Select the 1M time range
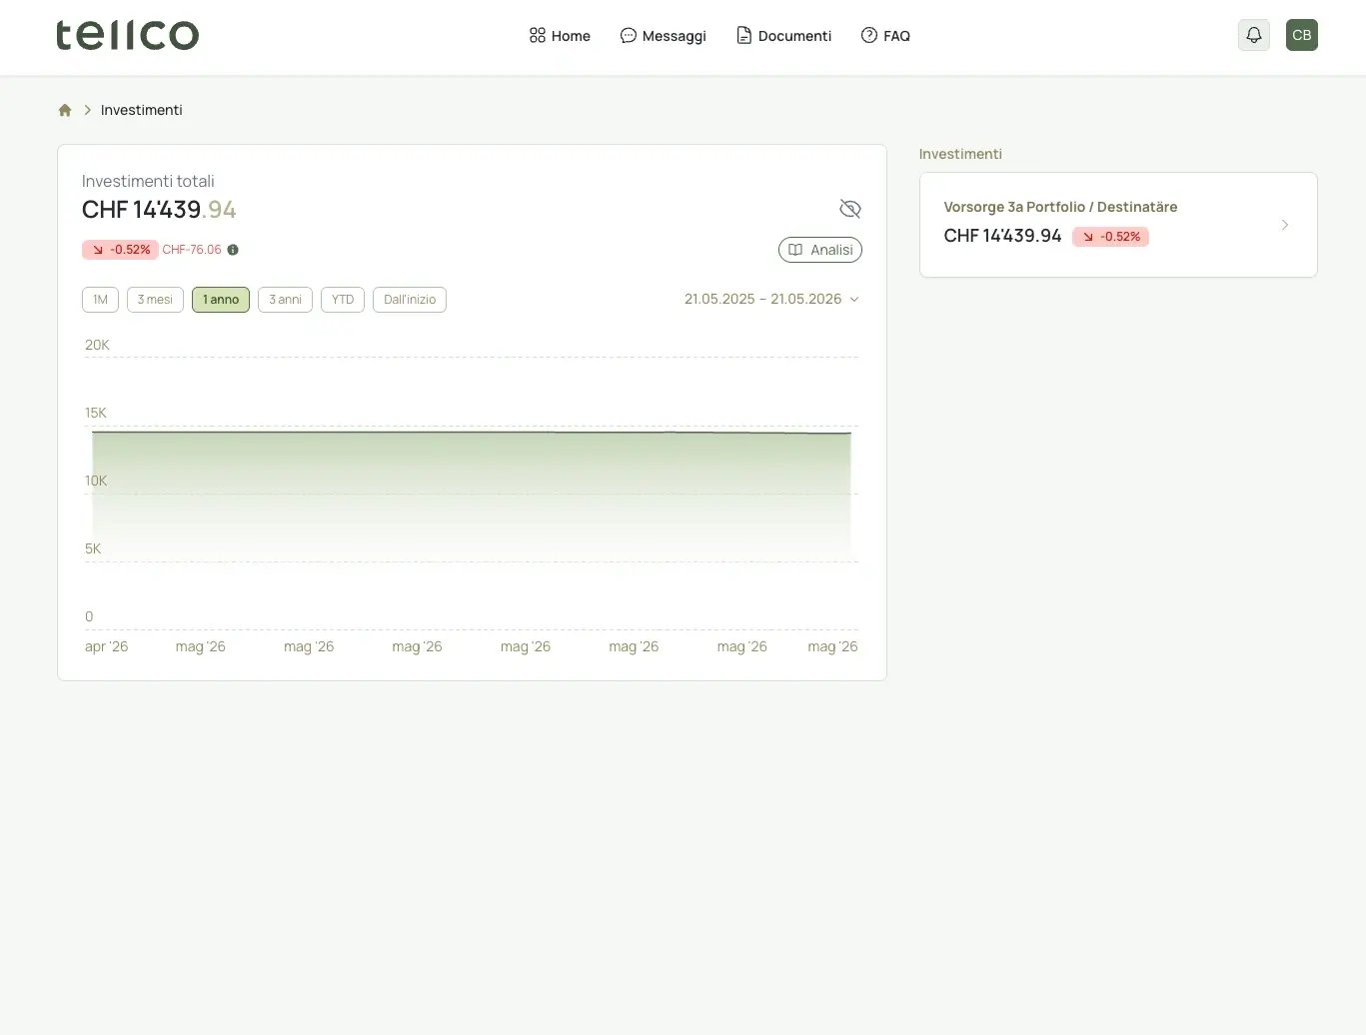The width and height of the screenshot is (1366, 1035). coord(100,300)
